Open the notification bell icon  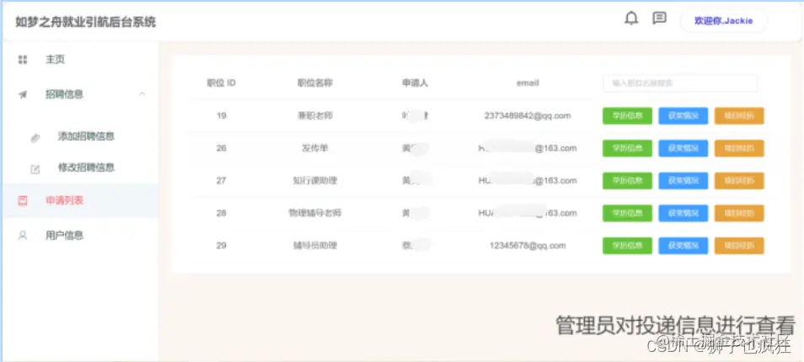pos(631,19)
